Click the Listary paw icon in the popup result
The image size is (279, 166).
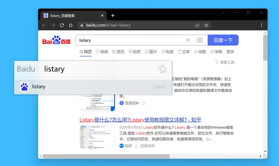point(24,87)
